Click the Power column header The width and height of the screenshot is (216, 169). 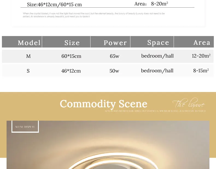[115, 43]
